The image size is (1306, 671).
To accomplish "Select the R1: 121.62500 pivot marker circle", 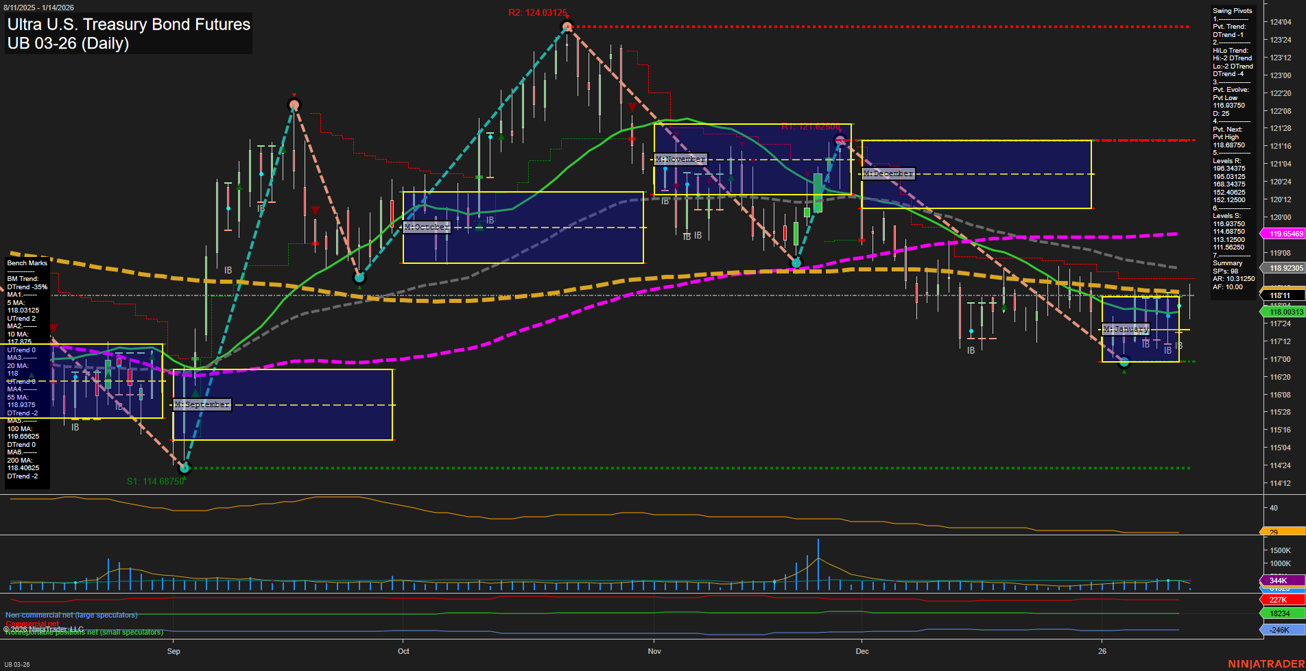I will coord(840,140).
